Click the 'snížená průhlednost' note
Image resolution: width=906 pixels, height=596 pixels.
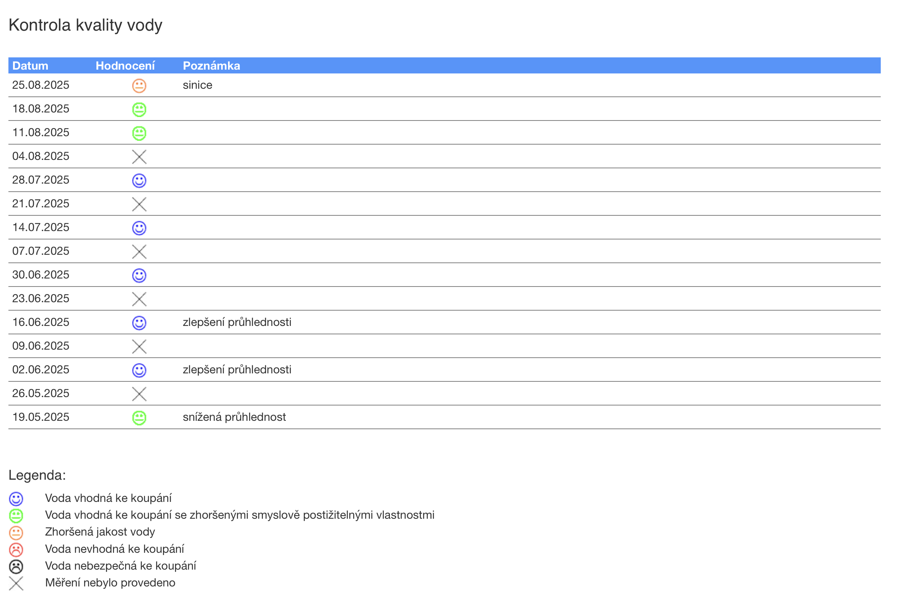click(x=234, y=417)
